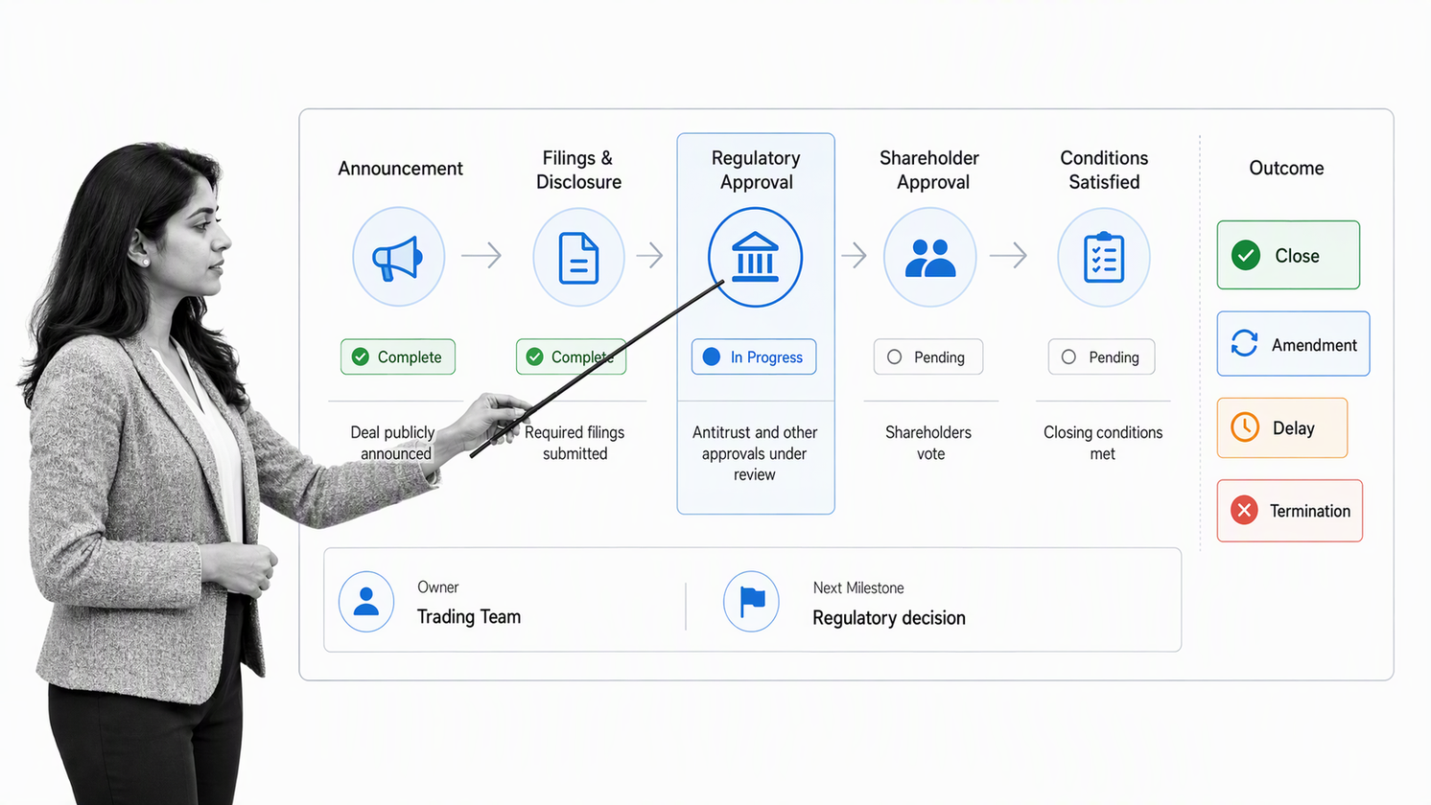Click the Owner person avatar icon
The width and height of the screenshot is (1431, 805).
coord(366,601)
